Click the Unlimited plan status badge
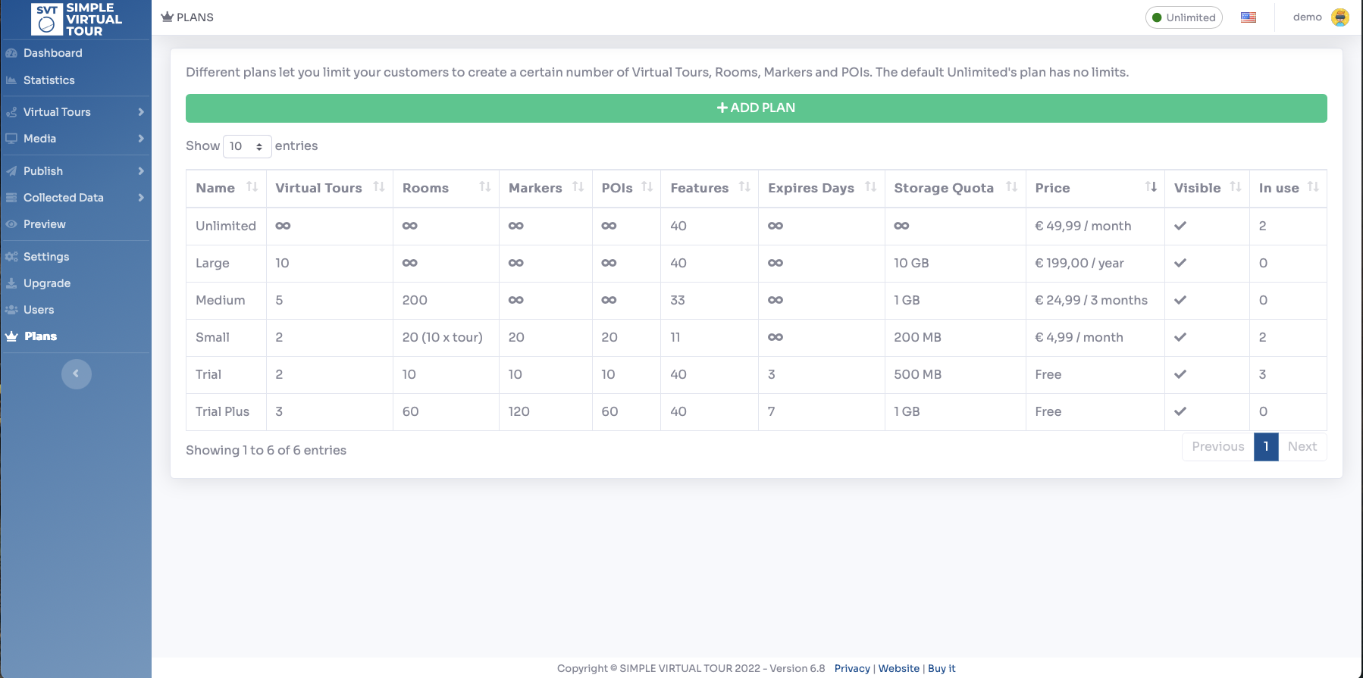The width and height of the screenshot is (1363, 678). 1183,17
